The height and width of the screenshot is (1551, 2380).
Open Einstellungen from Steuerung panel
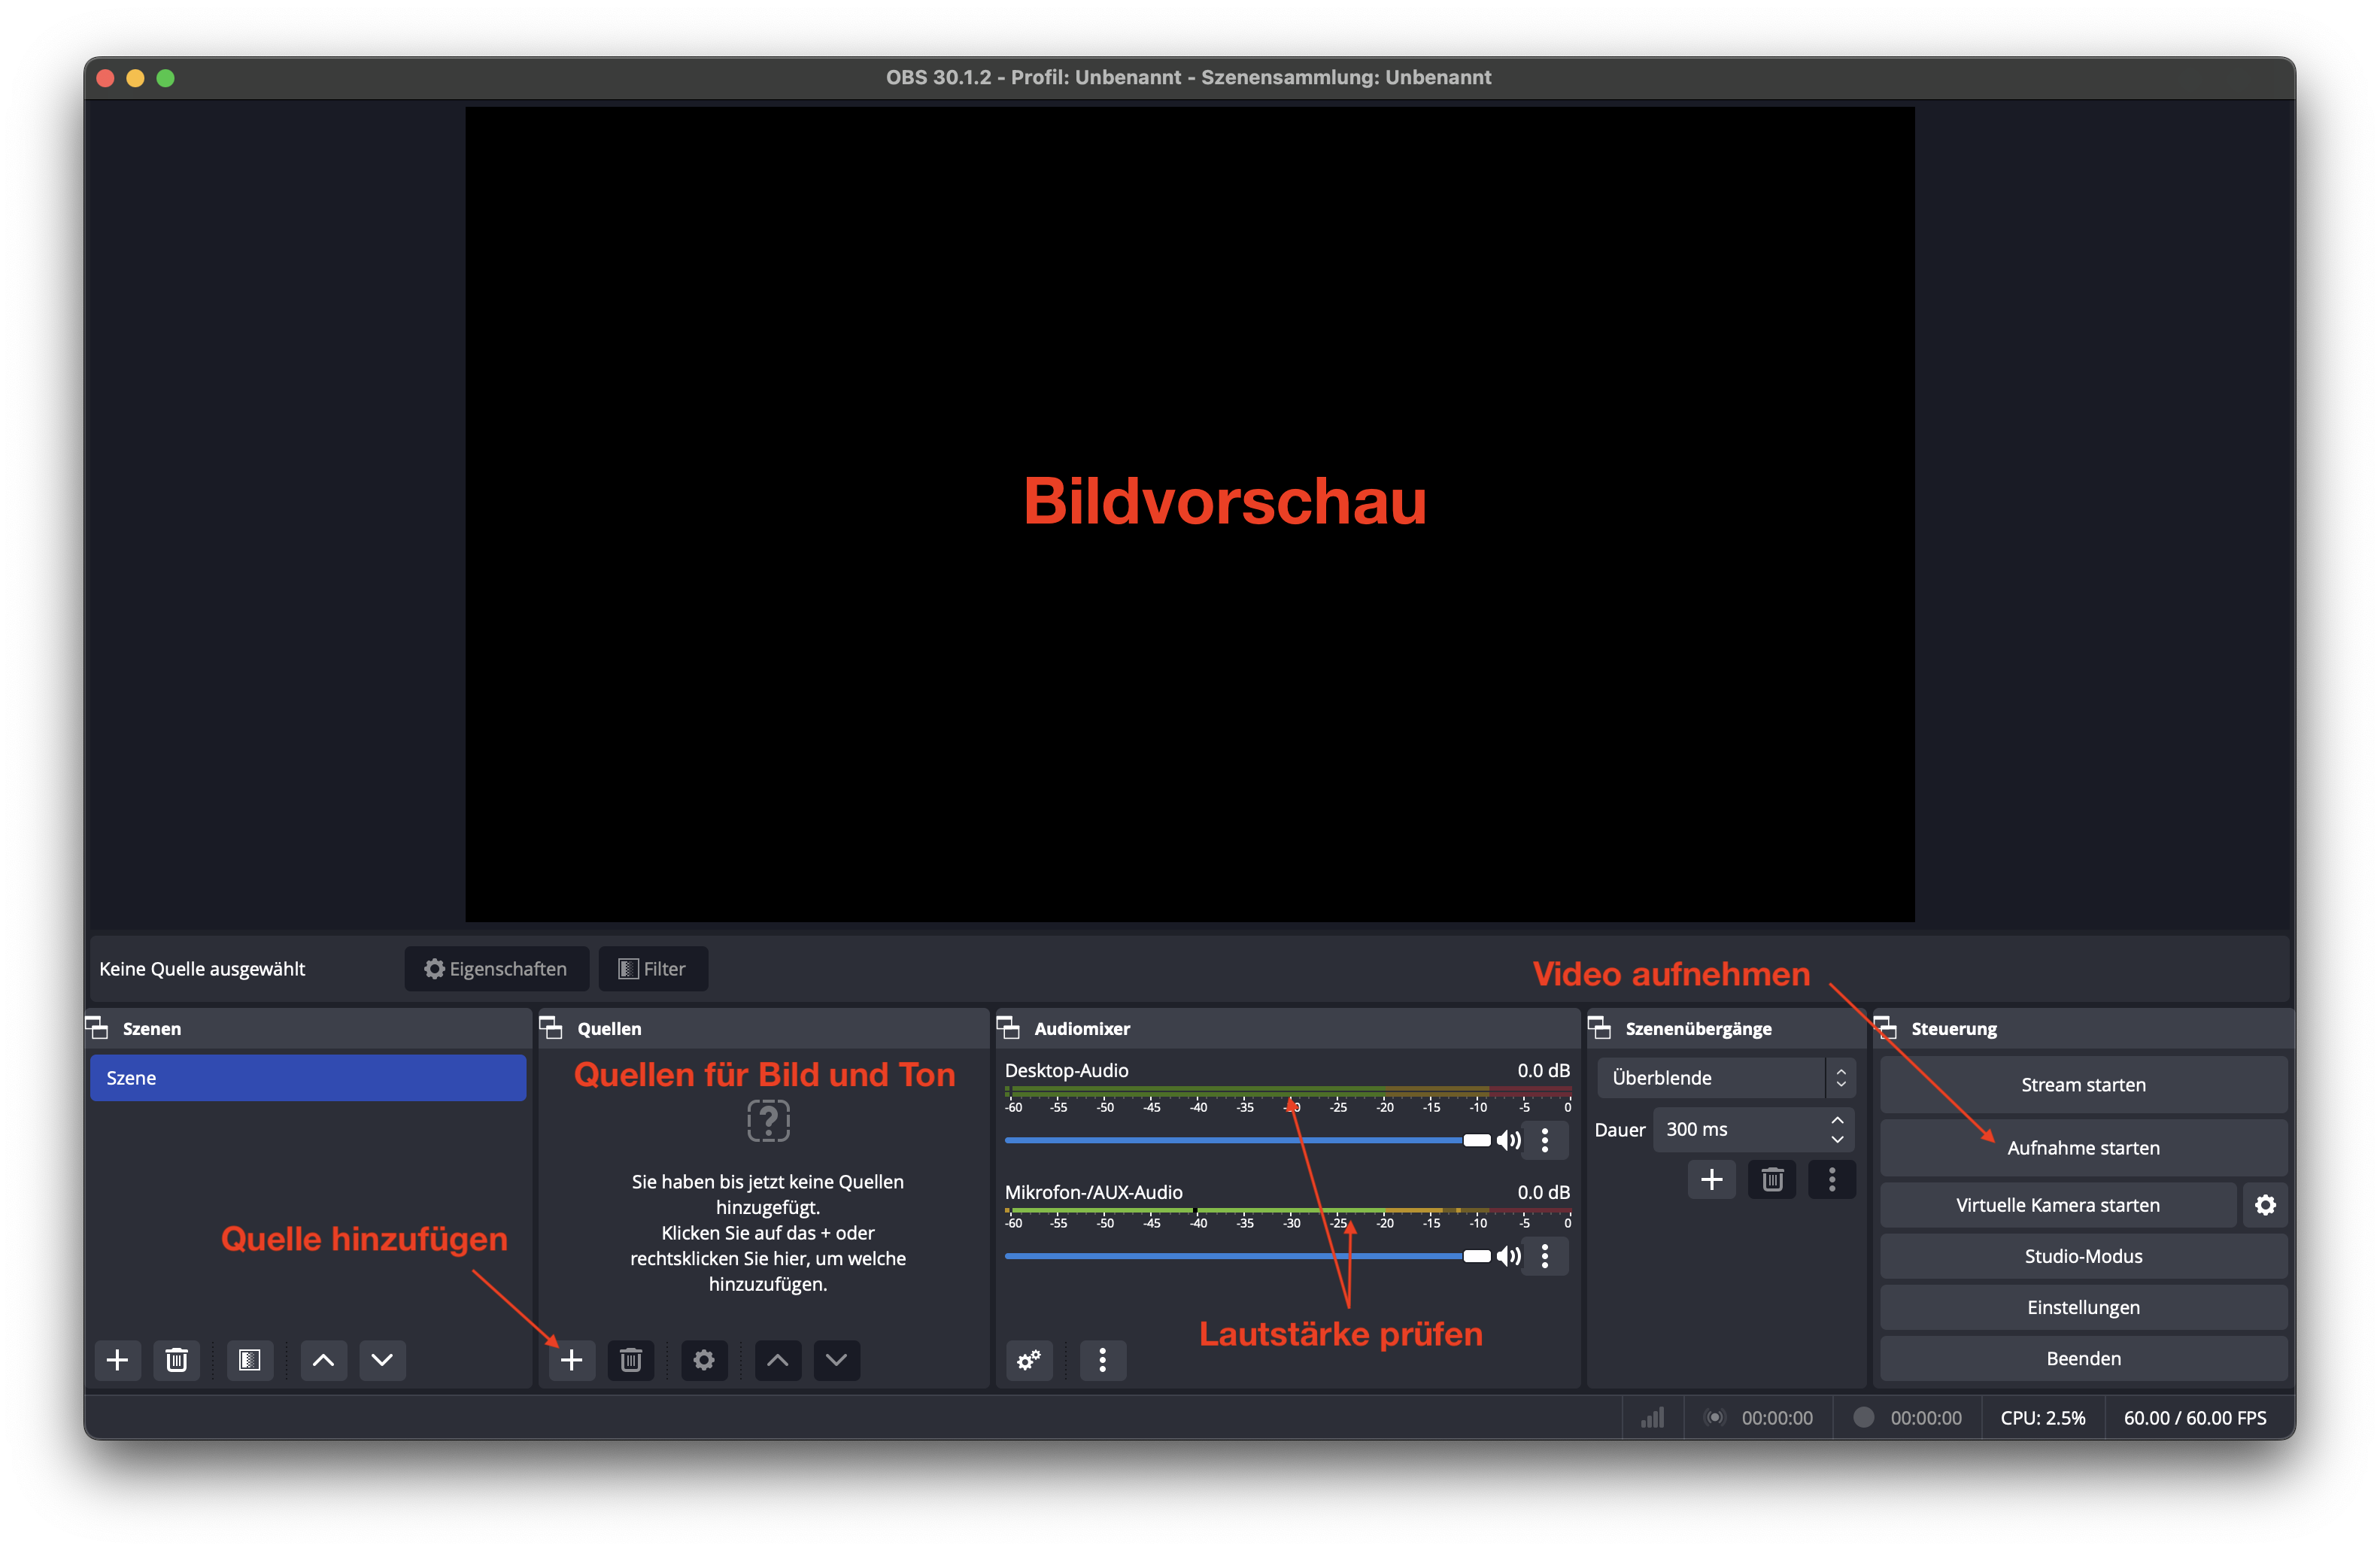coord(2083,1307)
